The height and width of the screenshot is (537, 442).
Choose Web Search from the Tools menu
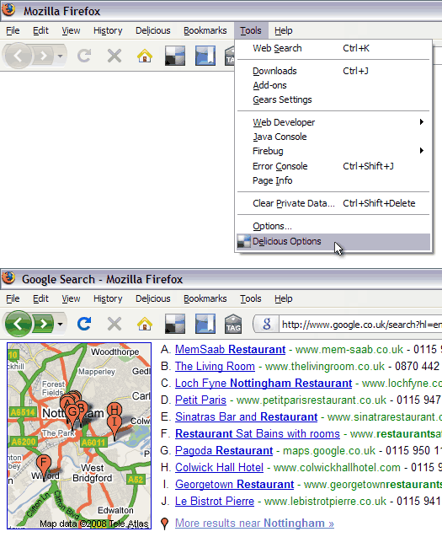click(333, 48)
